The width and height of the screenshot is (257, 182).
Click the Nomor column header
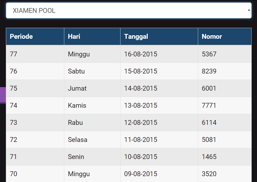click(212, 37)
